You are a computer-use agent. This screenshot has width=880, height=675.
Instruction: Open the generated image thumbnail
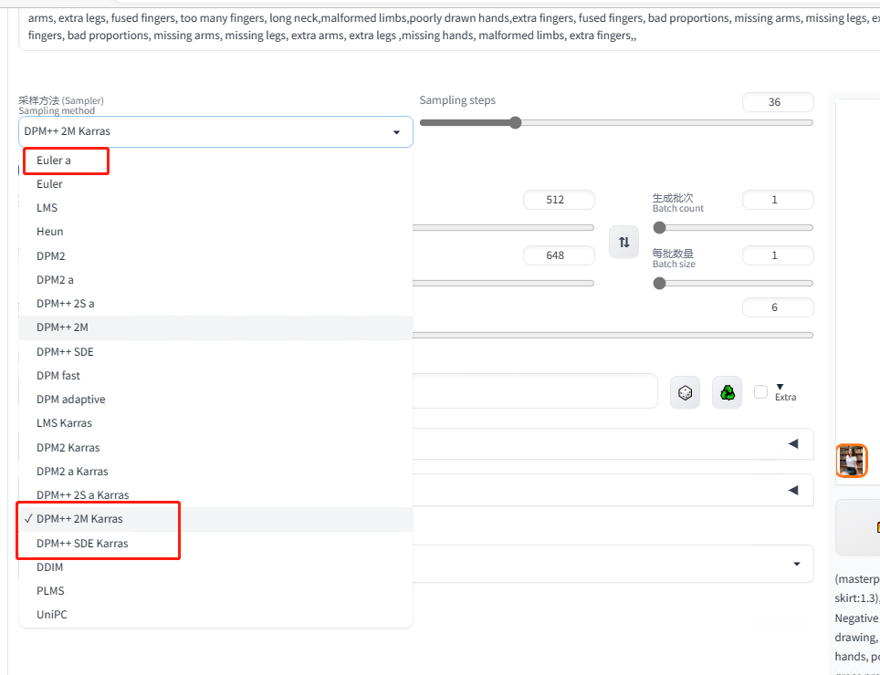[852, 461]
